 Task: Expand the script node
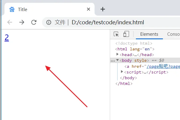122,72
